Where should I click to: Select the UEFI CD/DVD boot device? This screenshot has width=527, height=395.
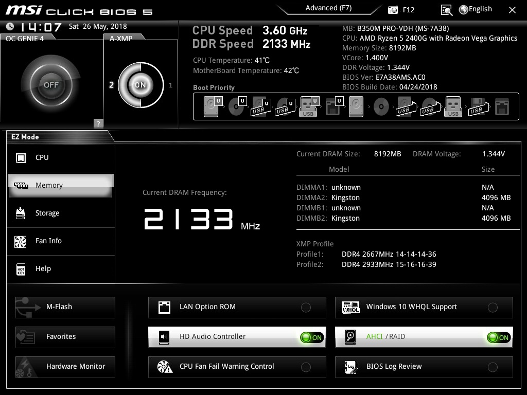(x=237, y=107)
